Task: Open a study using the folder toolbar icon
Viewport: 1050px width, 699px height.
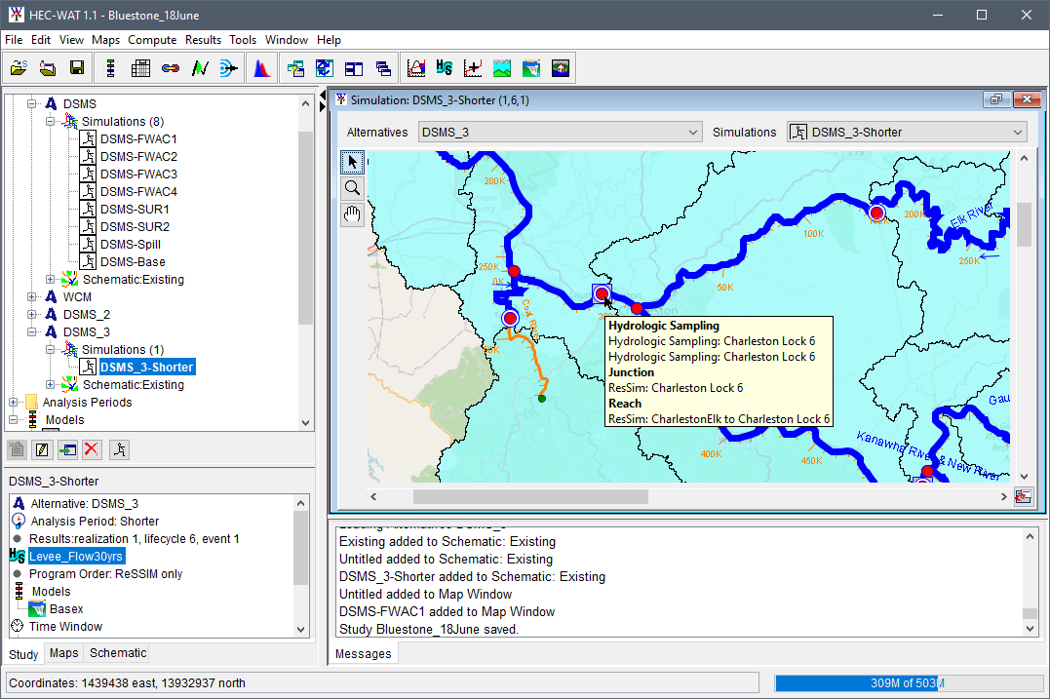Action: [x=19, y=67]
